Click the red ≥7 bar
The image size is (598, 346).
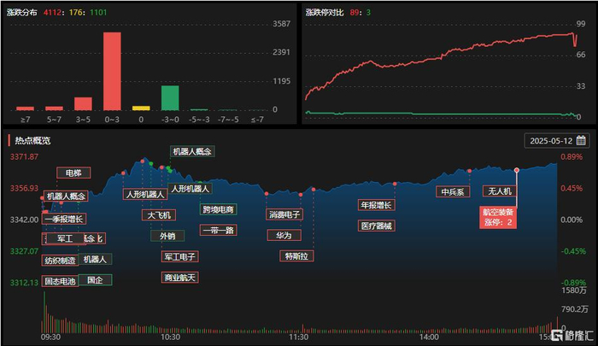pos(25,108)
